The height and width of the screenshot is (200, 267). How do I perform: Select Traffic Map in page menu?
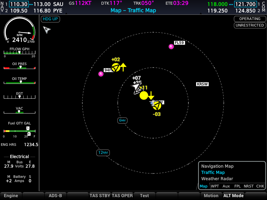[213, 172]
